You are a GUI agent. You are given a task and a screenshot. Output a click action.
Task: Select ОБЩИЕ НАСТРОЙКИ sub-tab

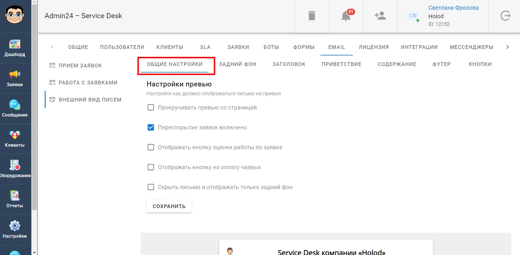[175, 64]
